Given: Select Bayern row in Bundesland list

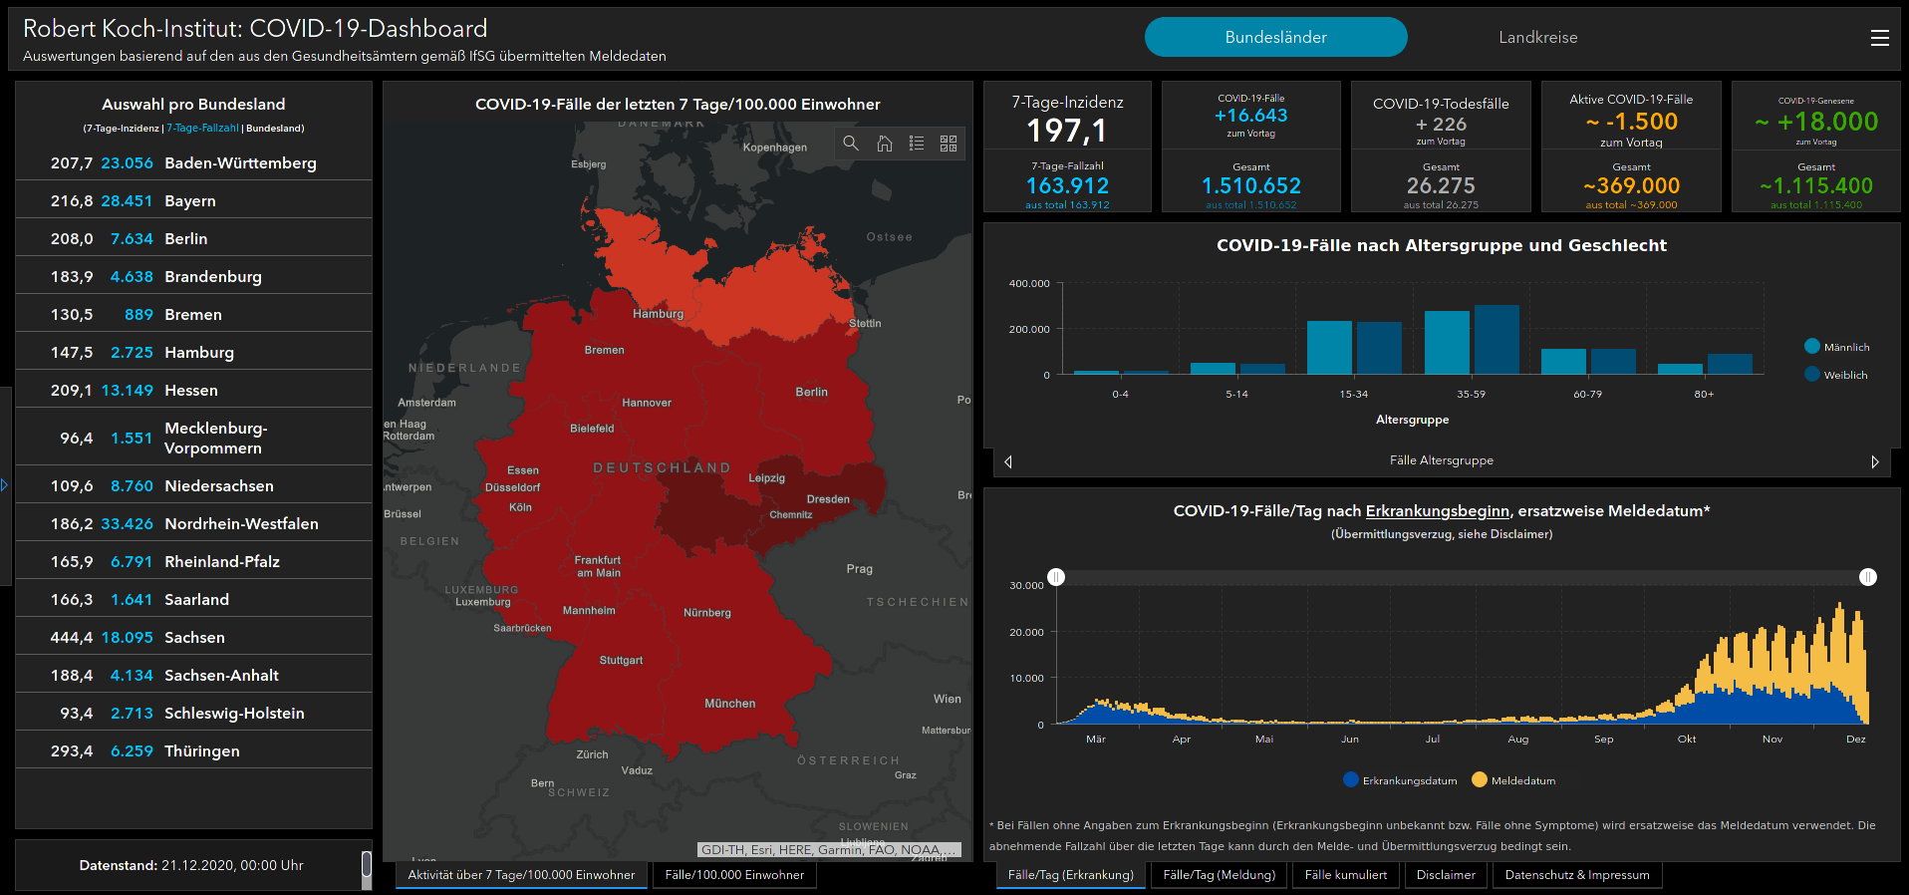Looking at the screenshot, I should pos(193,201).
